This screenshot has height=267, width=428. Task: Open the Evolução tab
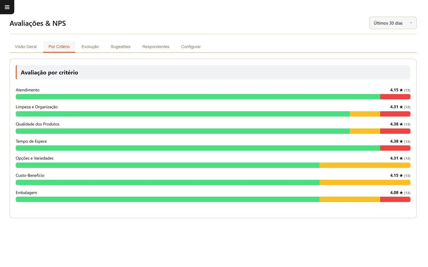pyautogui.click(x=90, y=47)
